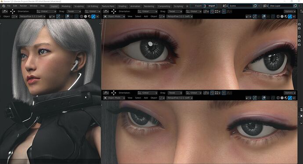
Task: Open the Orientation Global dropdown in the top right viewport
Action: pyautogui.click(x=148, y=11)
